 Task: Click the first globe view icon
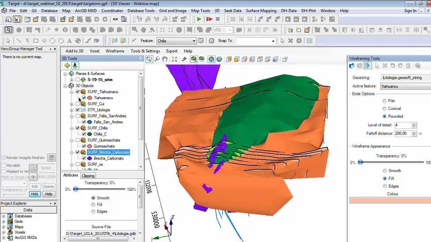[211, 59]
